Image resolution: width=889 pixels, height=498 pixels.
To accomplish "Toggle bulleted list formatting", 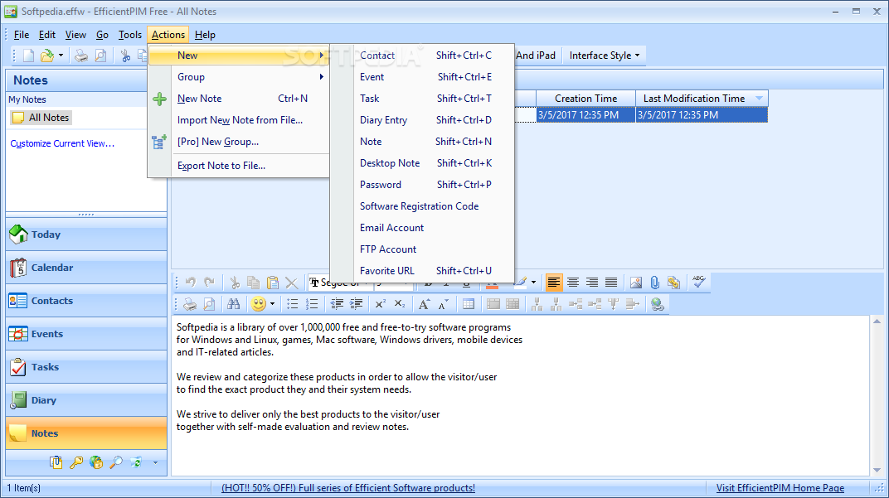I will pyautogui.click(x=292, y=304).
